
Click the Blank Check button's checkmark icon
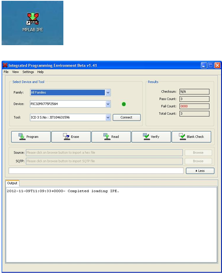182,137
